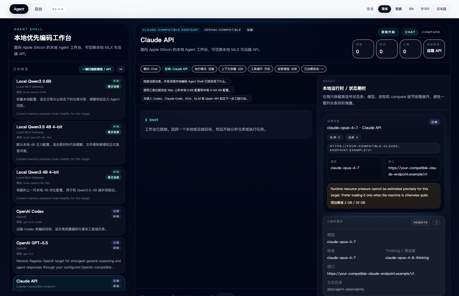The image size is (459, 296).
Task: Click the 模型 claude-opus-4-7 tile
Action: (x=355, y=168)
